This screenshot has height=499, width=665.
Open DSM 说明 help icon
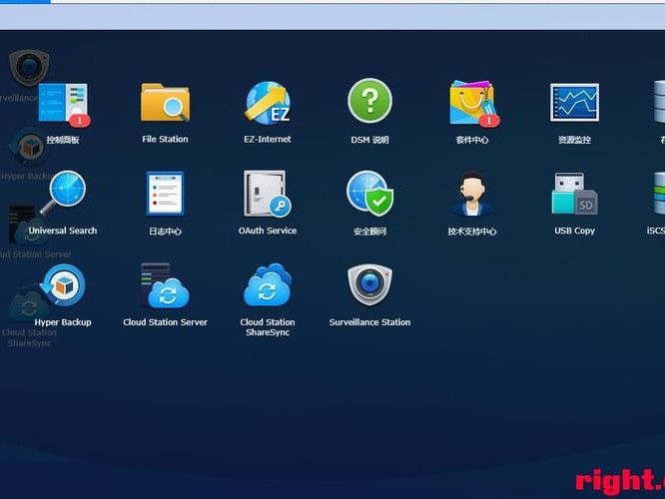click(x=369, y=101)
